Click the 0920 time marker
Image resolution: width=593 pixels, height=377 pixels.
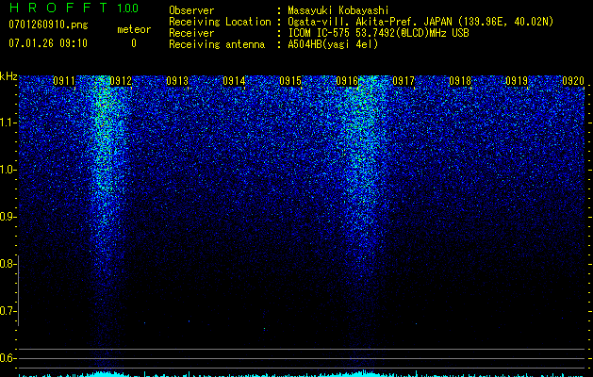pos(573,81)
